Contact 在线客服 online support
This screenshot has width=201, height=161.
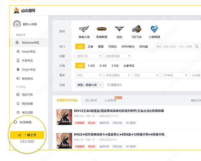(23, 122)
